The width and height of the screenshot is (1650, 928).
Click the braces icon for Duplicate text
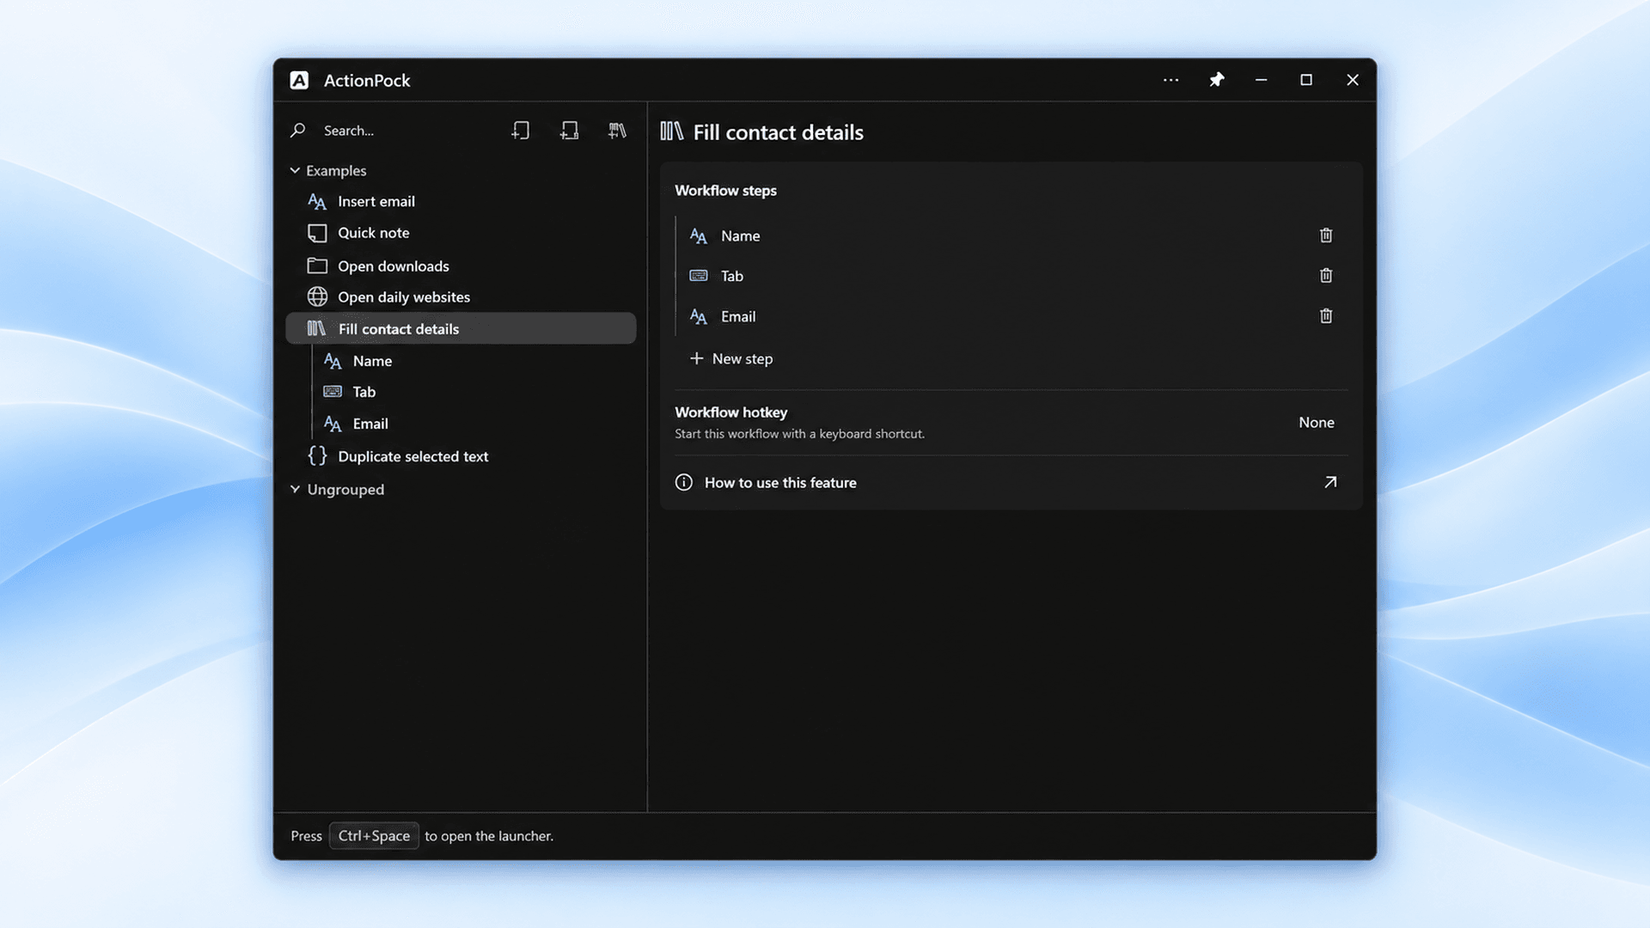coord(318,455)
